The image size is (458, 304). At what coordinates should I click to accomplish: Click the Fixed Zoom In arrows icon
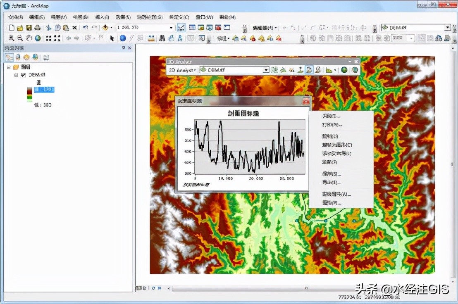click(49, 38)
